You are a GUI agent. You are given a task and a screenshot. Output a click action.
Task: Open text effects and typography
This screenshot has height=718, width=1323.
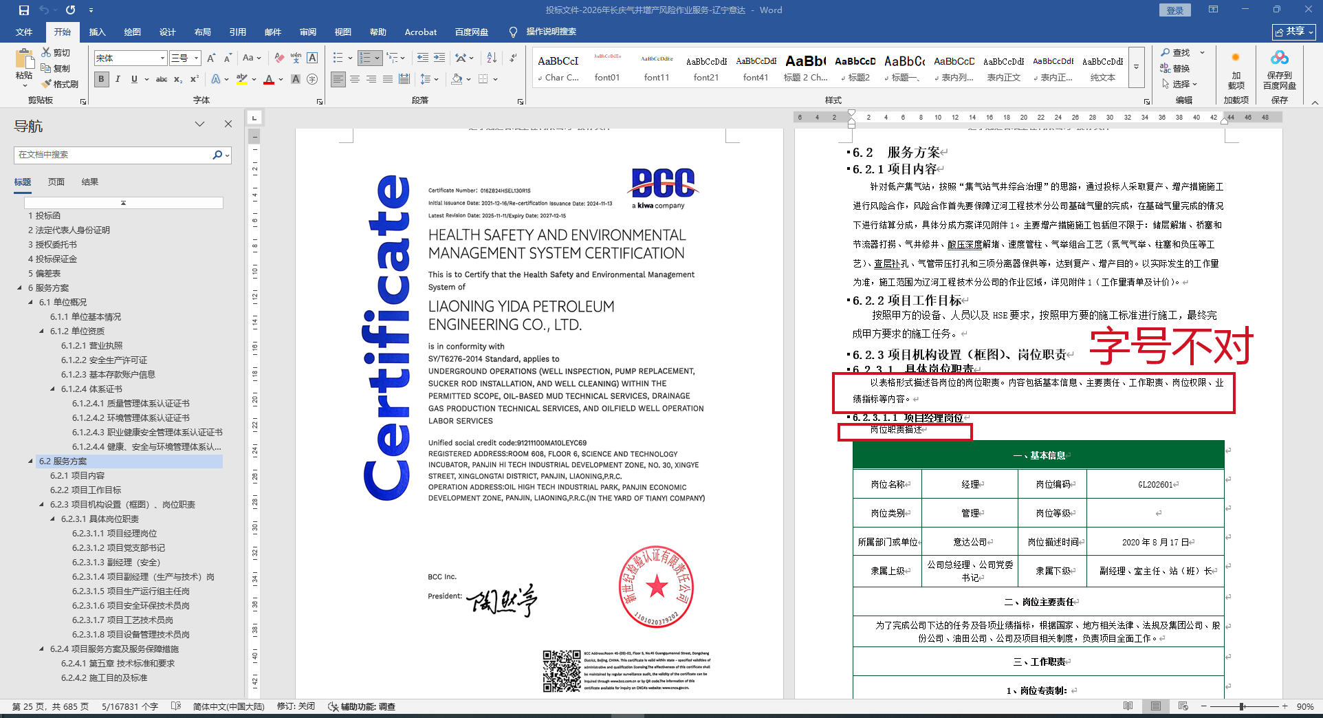(216, 79)
